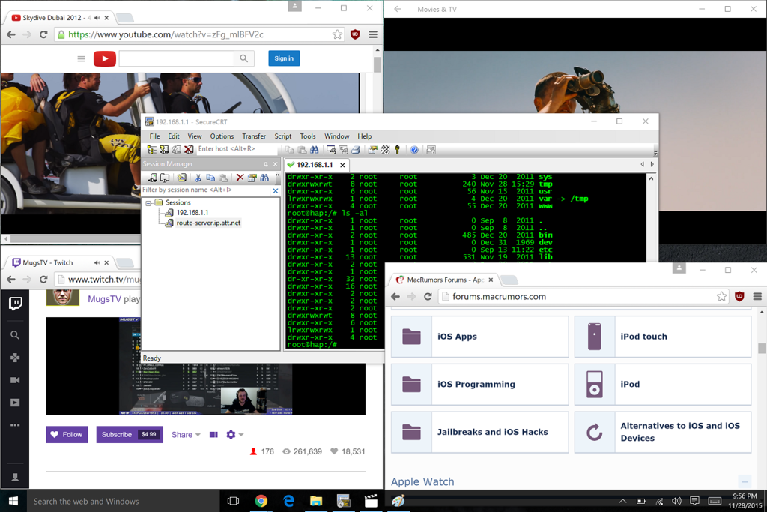The height and width of the screenshot is (512, 767).
Task: Open SecureCRT Transfer menu
Action: point(254,136)
